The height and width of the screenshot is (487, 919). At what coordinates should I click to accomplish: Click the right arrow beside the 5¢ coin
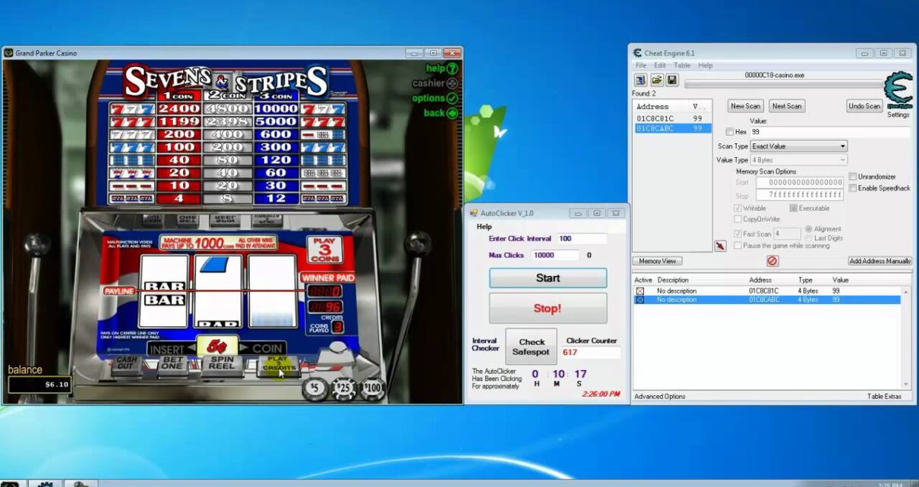(245, 348)
